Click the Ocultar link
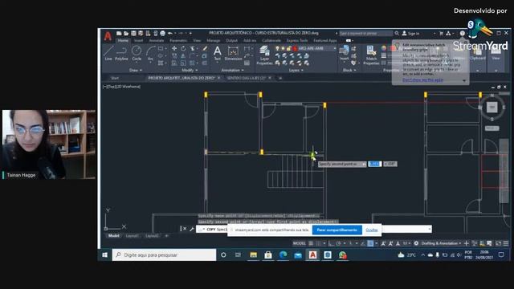Viewport: 514px width, 289px height. tap(371, 230)
